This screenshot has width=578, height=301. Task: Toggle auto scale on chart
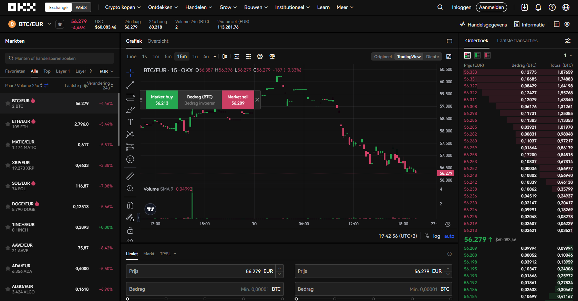tap(449, 236)
